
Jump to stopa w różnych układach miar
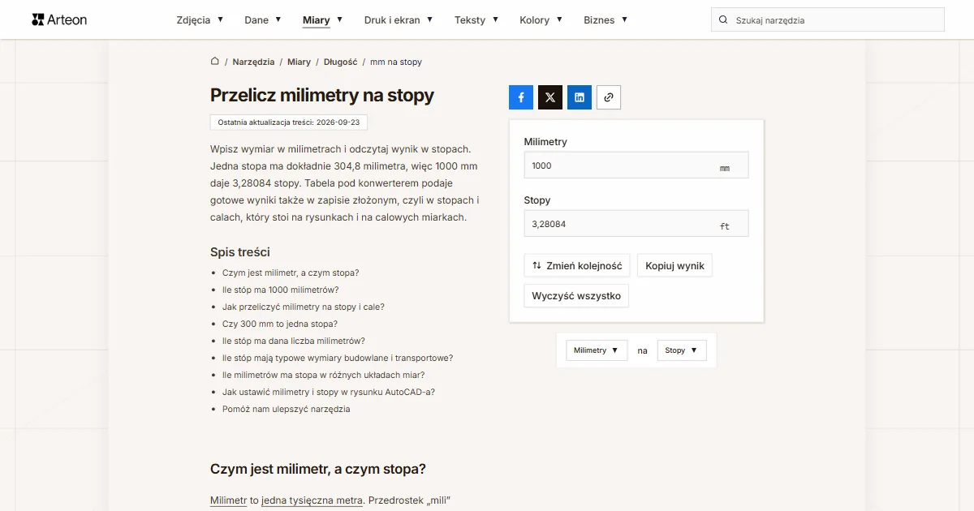(x=324, y=375)
